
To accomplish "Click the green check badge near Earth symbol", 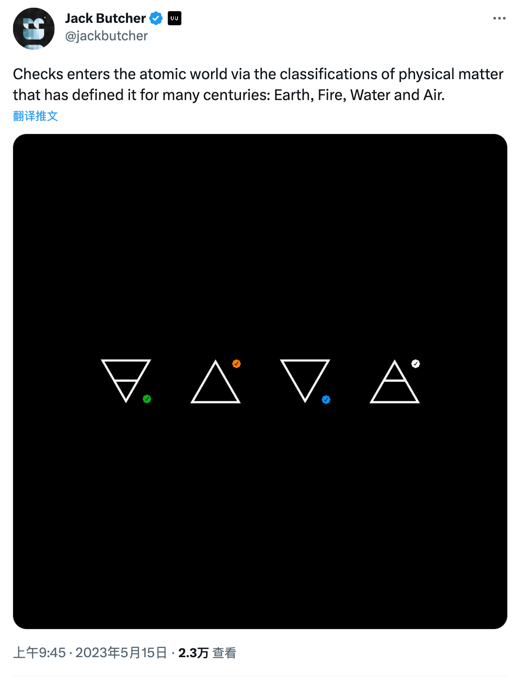I will point(147,399).
